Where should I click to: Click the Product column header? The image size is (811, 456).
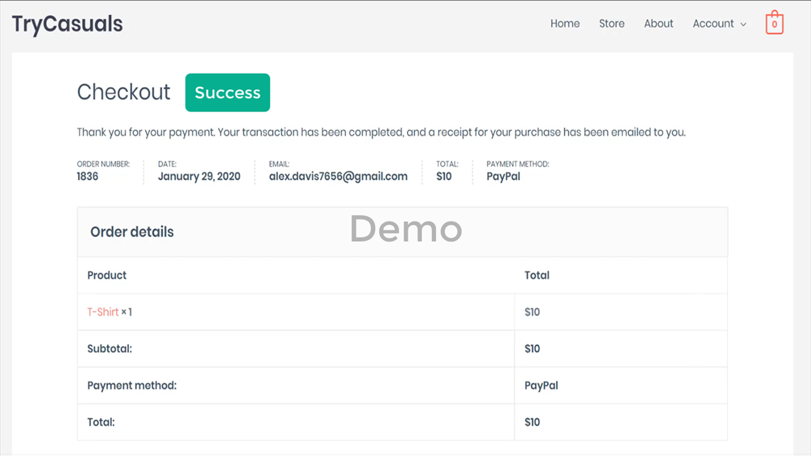(x=107, y=275)
